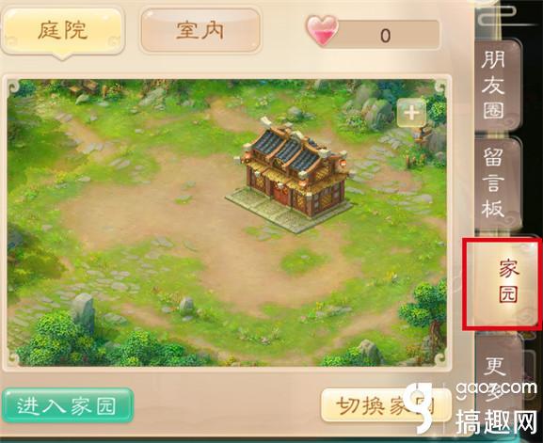Image resolution: width=543 pixels, height=443 pixels.
Task: Click the popularity bar showing 0
Action: click(x=386, y=35)
